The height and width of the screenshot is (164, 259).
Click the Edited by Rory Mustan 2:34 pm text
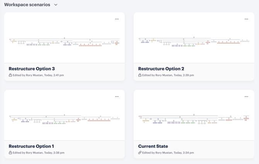point(168,153)
